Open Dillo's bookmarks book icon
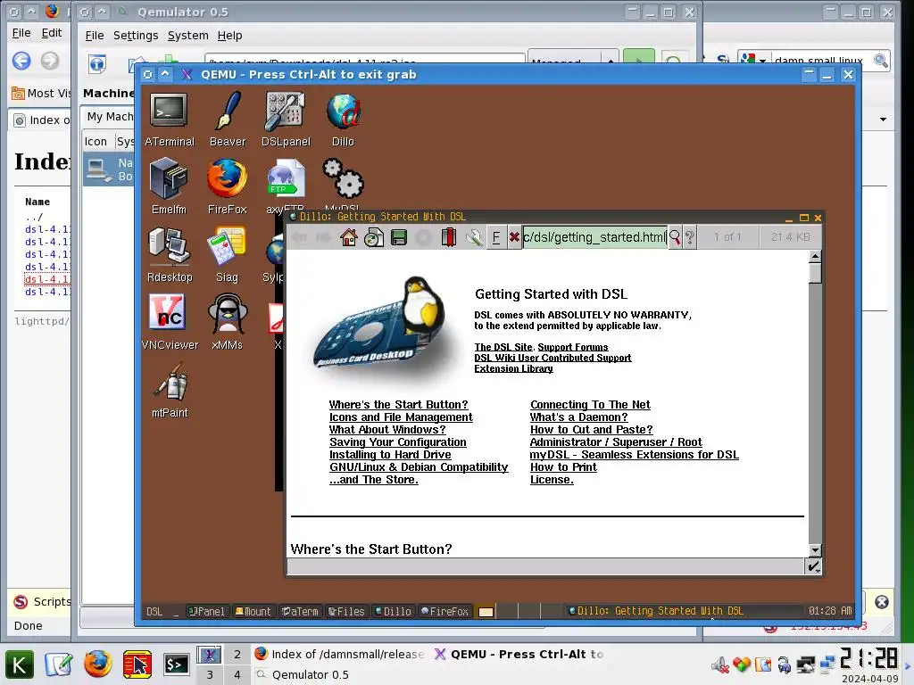 (x=449, y=237)
